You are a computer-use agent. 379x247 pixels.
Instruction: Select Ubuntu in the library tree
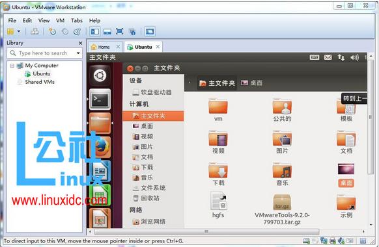click(x=38, y=73)
